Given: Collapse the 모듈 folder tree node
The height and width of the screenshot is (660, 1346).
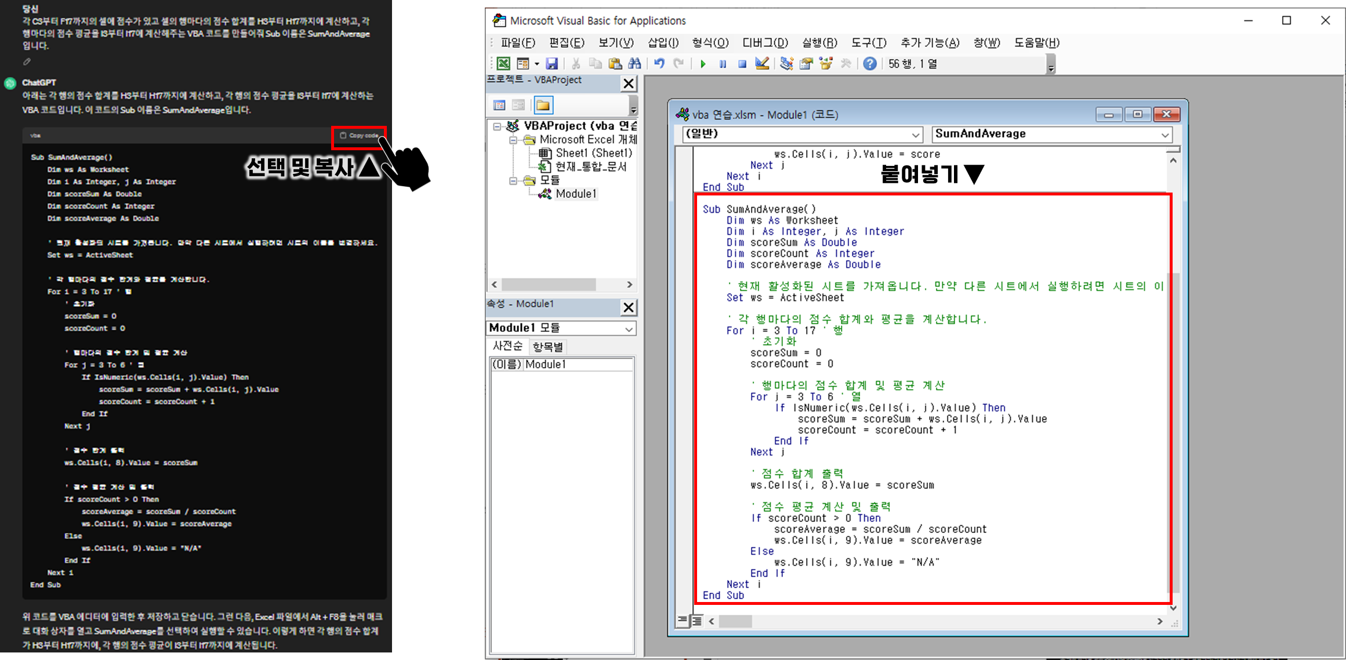Looking at the screenshot, I should point(513,181).
